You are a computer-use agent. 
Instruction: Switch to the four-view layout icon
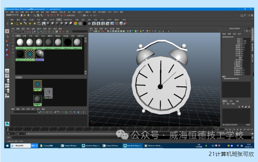pos(7,76)
